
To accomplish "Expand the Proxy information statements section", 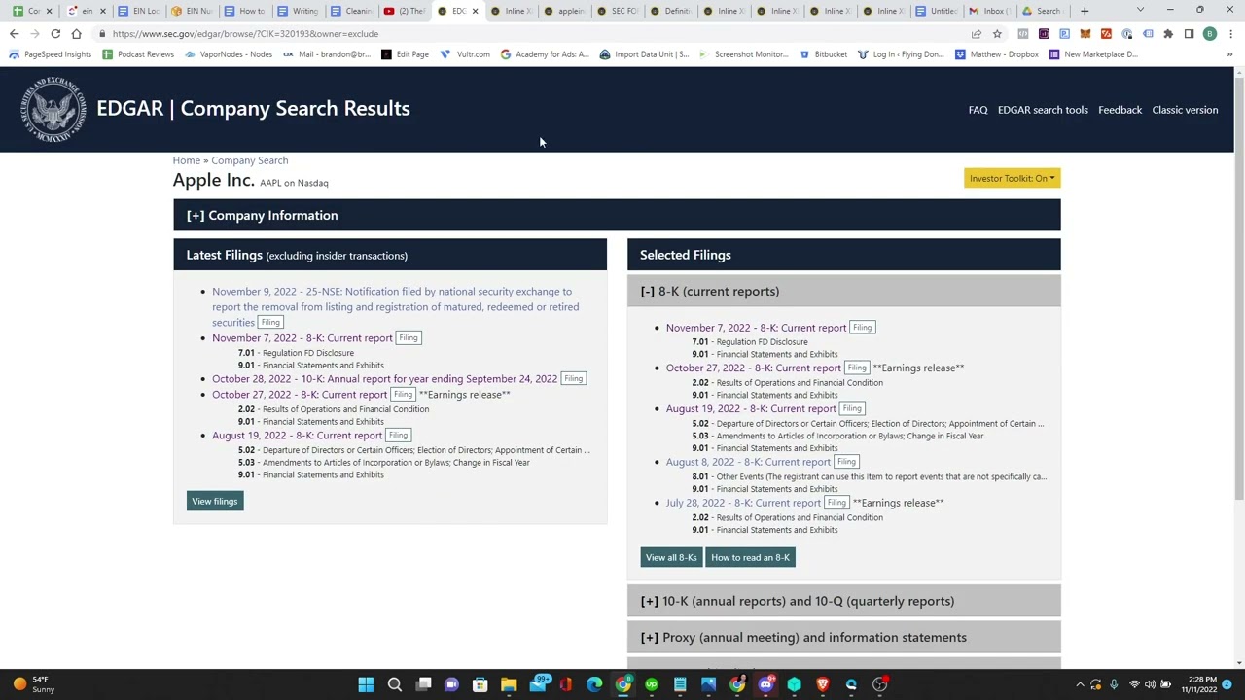I will click(x=802, y=637).
